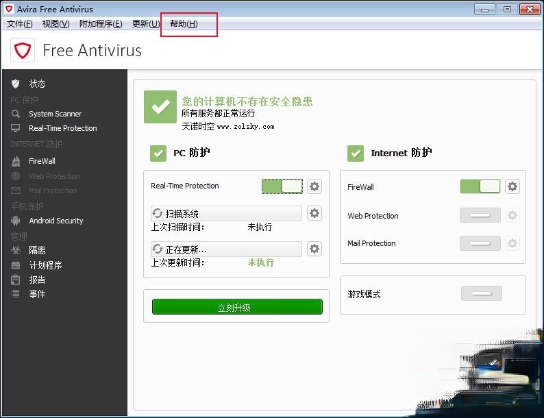Click the green 立刻升级 upgrade button
Viewport: 544px width, 418px height.
point(237,307)
